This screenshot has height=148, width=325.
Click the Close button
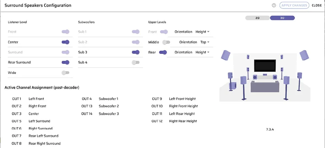tap(317, 5)
